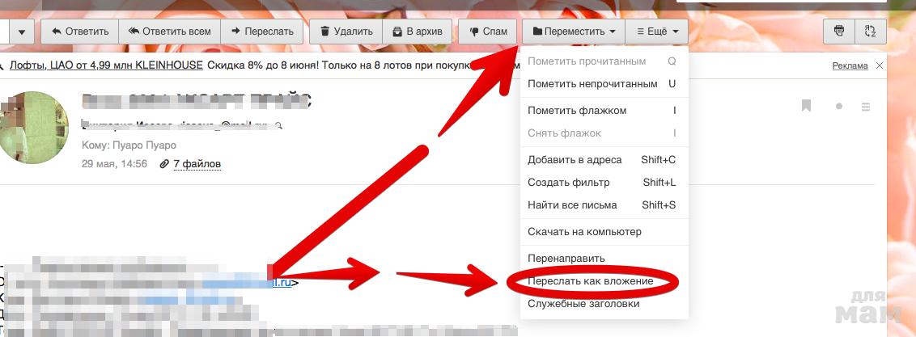Screen dimensions: 916x337
Task: Toggle the bookmark flag on the message
Action: 806,106
